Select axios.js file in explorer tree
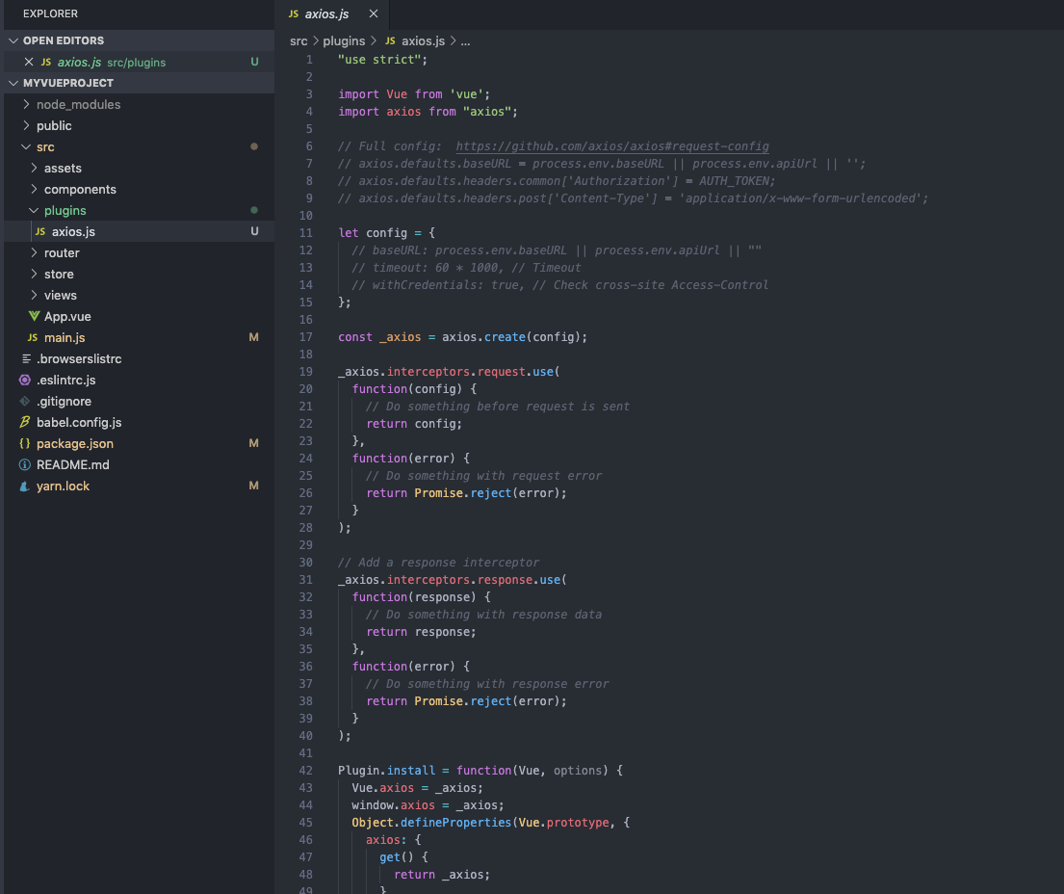1064x894 pixels. tap(139, 231)
